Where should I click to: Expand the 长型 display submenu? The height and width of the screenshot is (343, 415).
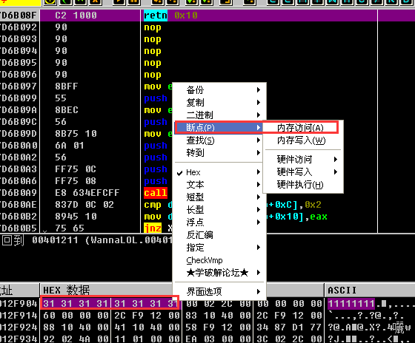click(x=219, y=210)
